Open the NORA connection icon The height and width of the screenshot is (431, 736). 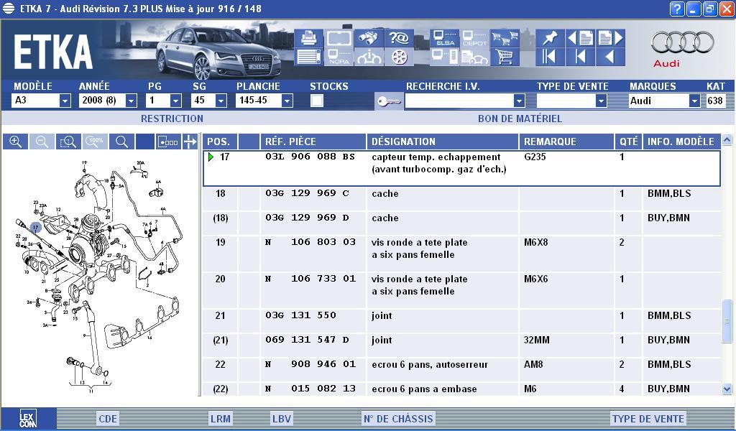pyautogui.click(x=339, y=57)
